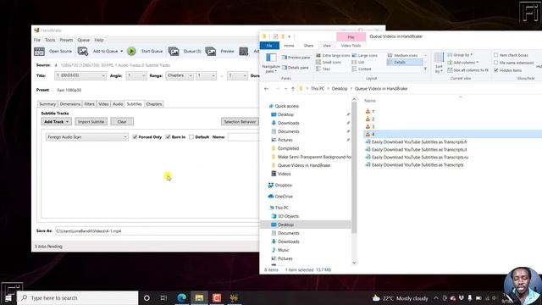Open Microsoft Edge from the taskbar
Screen dimensions: 542x305
coord(182,297)
